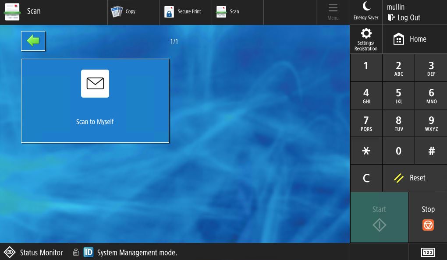Tap keypad key 6 MNO
447x260 pixels.
click(x=431, y=95)
